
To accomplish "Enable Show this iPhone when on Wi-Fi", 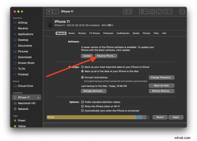I will (82, 106).
